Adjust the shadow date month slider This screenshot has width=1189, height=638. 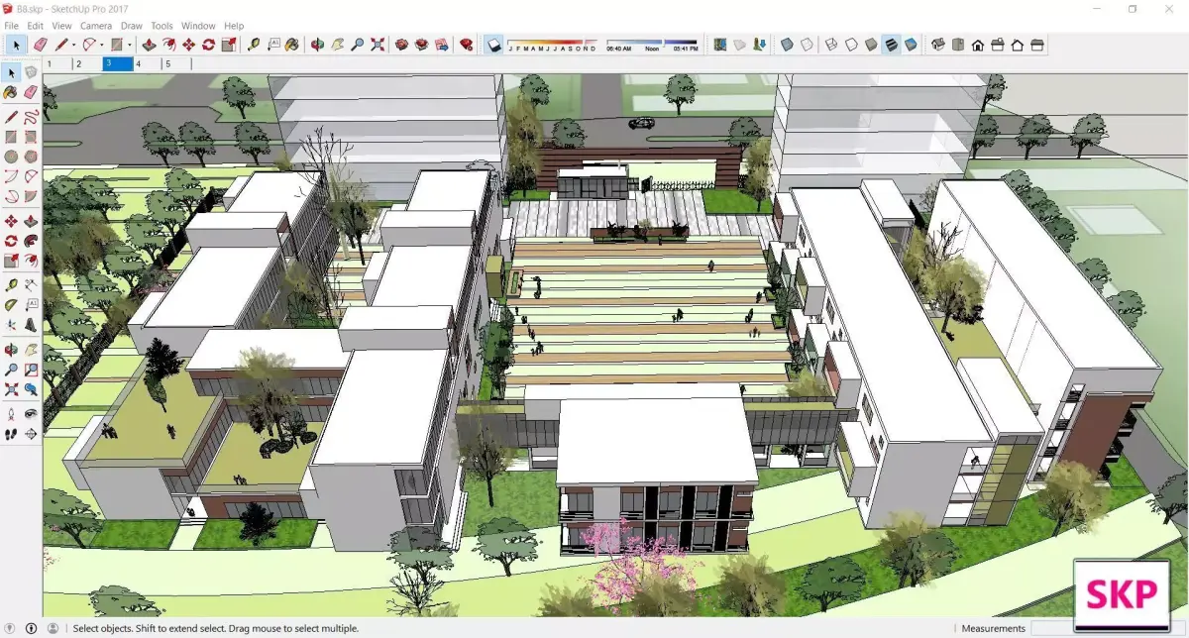point(553,42)
